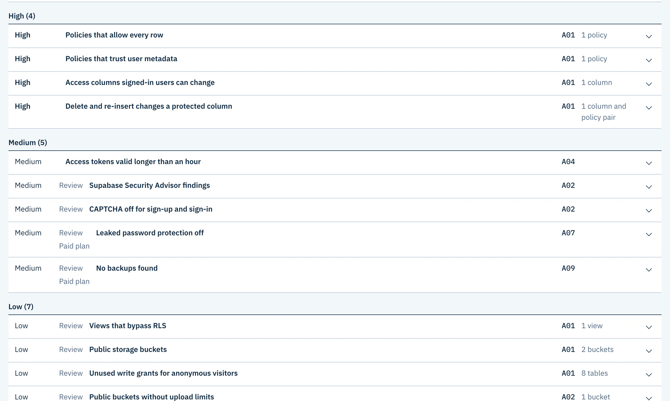Select 'CAPTCHA off for sign-up and sign-in' title
Image resolution: width=670 pixels, height=401 pixels.
[x=151, y=209]
